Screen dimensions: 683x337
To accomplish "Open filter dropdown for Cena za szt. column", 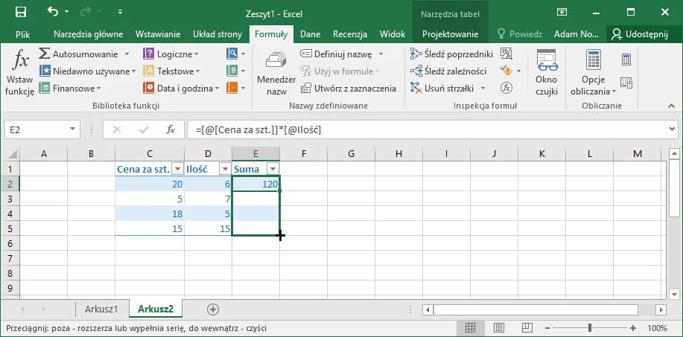I will [x=177, y=169].
